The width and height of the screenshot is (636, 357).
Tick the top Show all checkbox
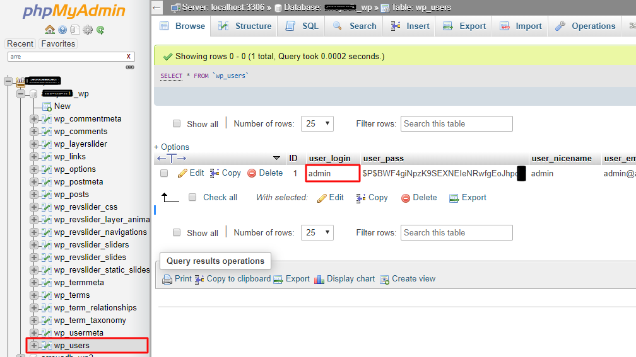coord(177,124)
